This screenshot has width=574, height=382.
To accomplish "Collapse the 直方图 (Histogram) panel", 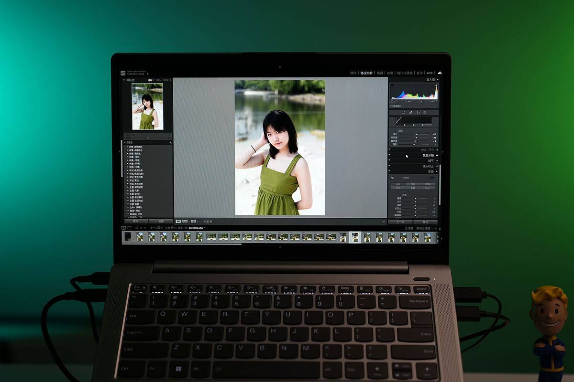I will [438, 79].
